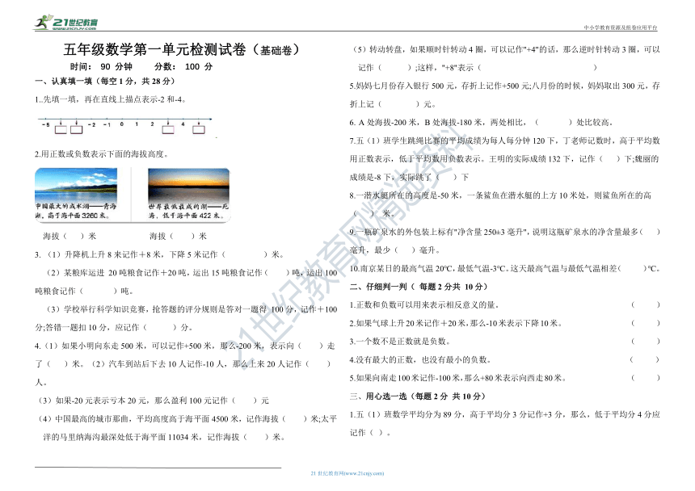Click question 7 五（1）班学生跳绳比赛 line
Viewport: 695px width, 491px height.
click(505, 141)
